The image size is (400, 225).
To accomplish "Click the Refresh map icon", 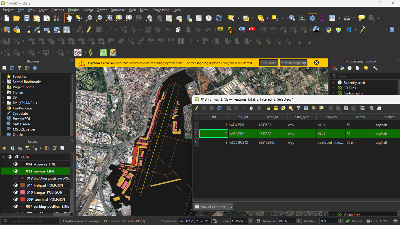I will (x=218, y=18).
